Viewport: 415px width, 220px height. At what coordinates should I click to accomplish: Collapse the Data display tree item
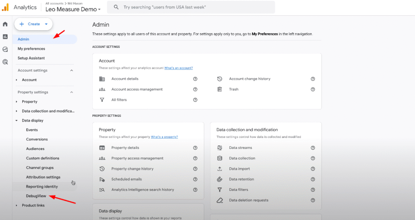(16, 121)
